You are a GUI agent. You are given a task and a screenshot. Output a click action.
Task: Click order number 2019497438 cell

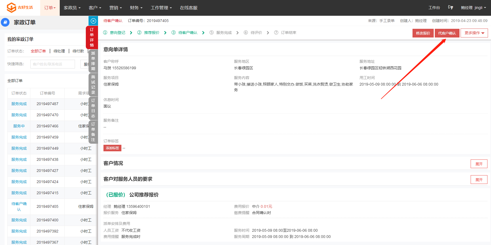coord(48,159)
